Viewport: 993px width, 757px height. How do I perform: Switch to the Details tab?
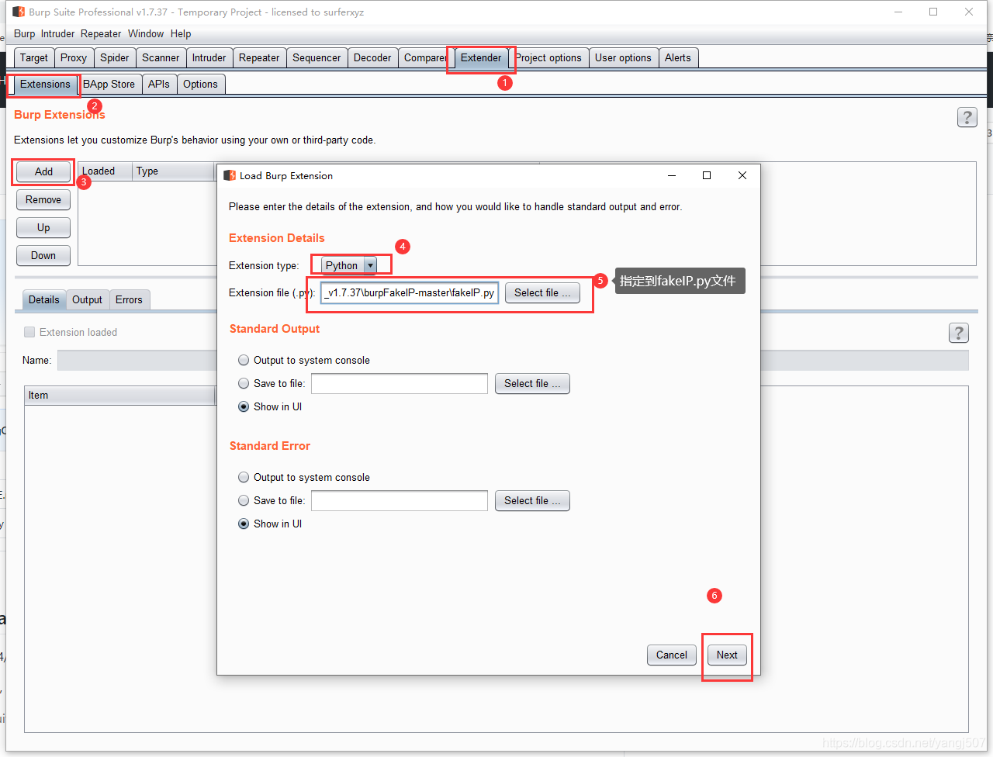(44, 299)
